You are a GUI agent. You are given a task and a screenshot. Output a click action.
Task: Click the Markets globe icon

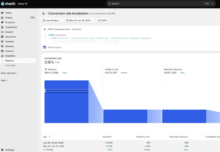tap(2, 46)
